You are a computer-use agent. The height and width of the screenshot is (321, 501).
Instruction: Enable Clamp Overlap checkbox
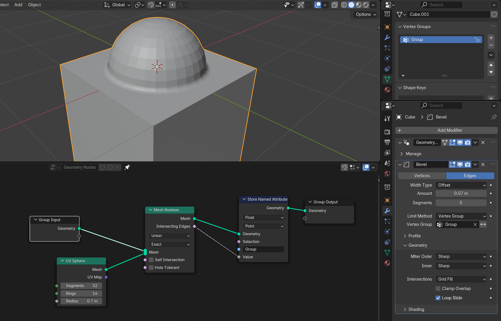438,289
